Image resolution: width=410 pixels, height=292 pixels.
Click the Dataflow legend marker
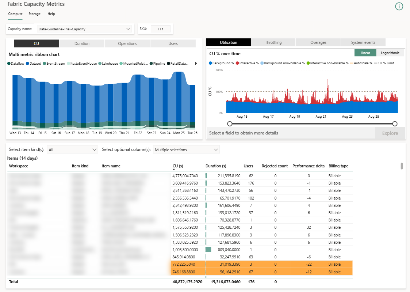coord(9,64)
